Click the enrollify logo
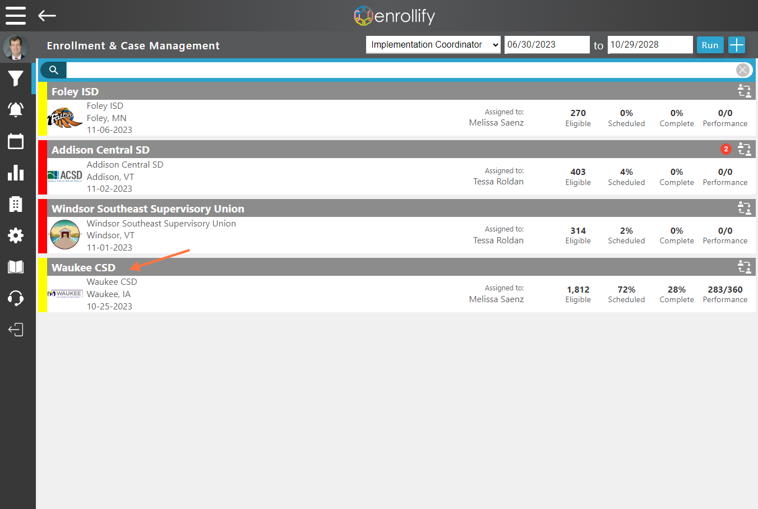The width and height of the screenshot is (758, 509). [x=395, y=16]
